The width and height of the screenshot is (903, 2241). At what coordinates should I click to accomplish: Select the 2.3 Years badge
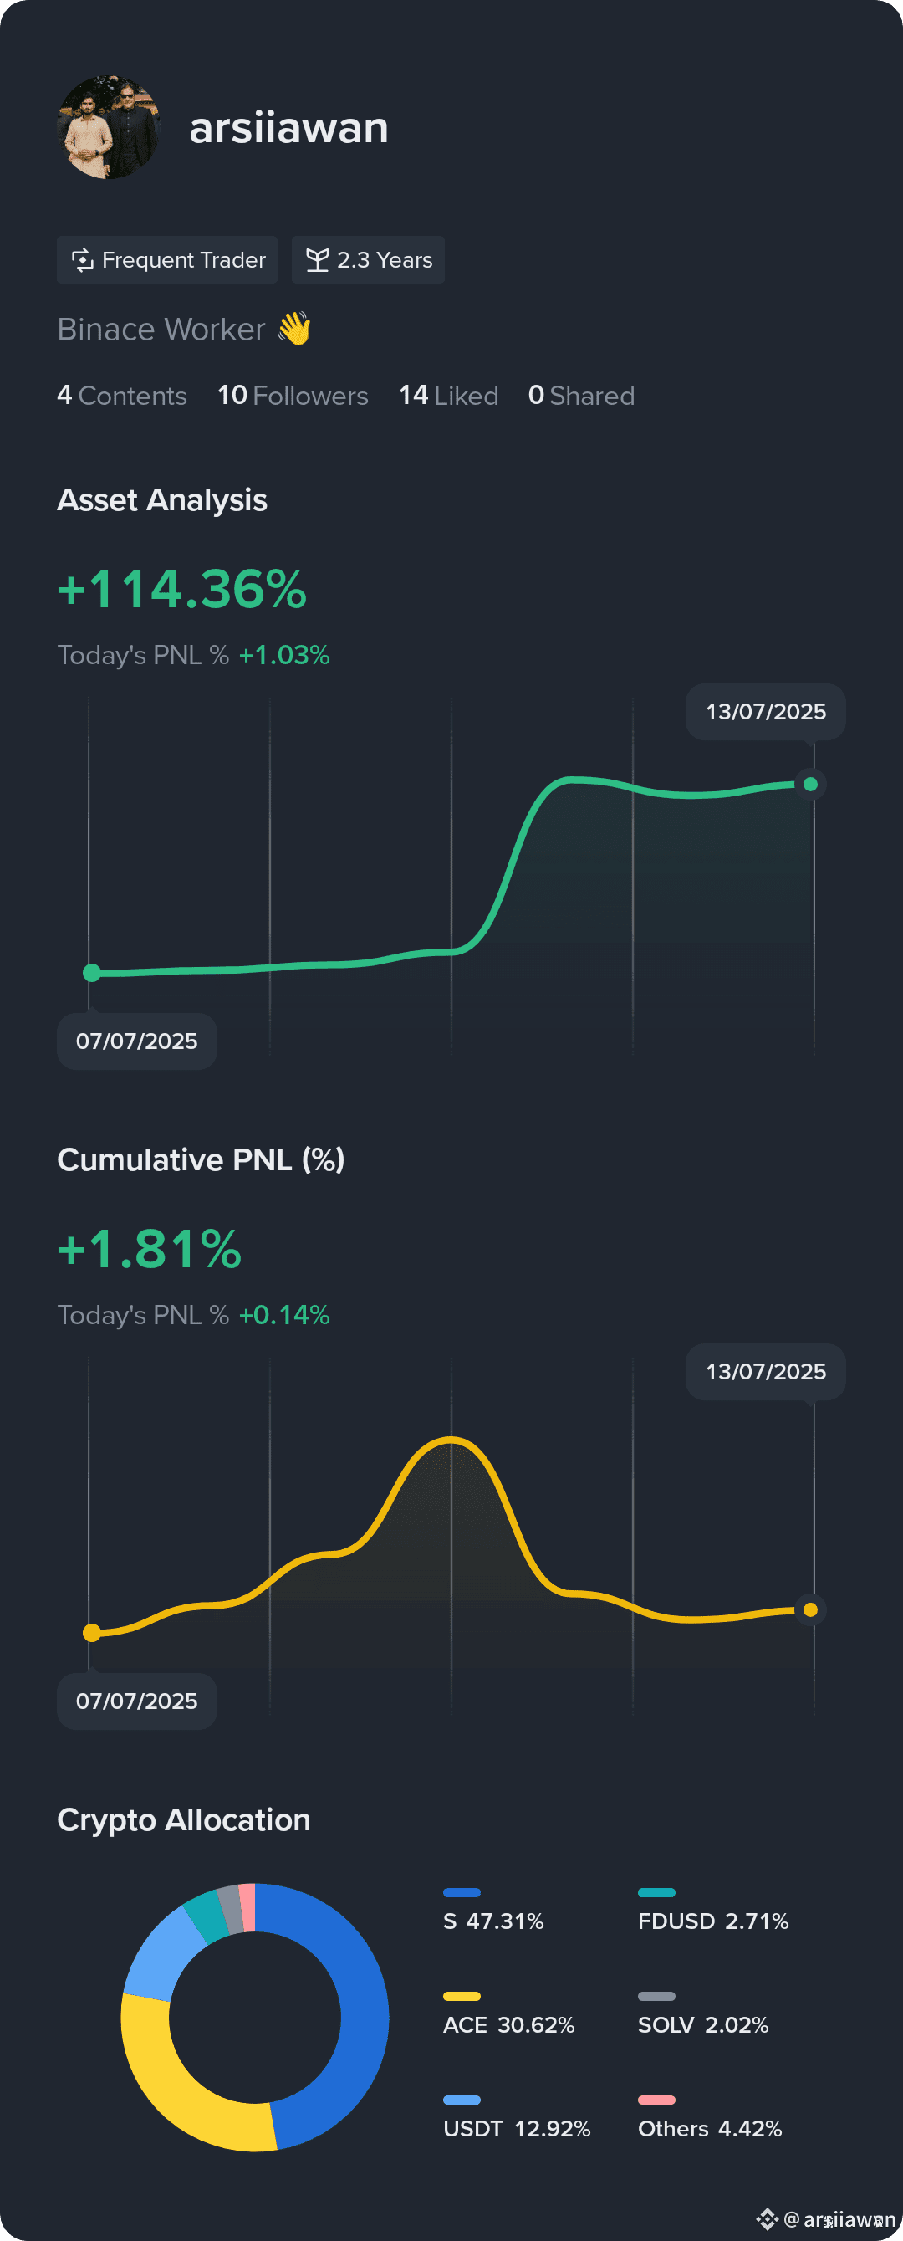tap(368, 260)
